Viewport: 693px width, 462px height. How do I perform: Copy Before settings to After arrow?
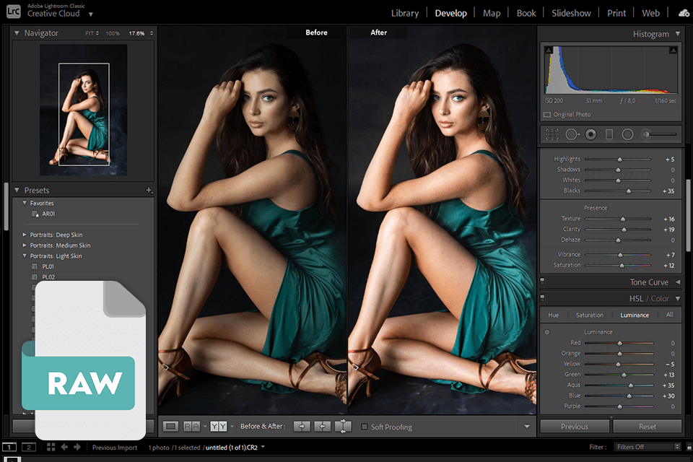click(x=302, y=427)
